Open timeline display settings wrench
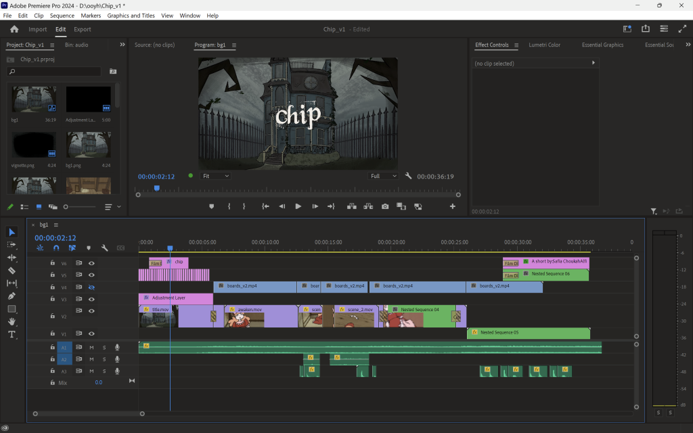The height and width of the screenshot is (433, 693). click(105, 248)
